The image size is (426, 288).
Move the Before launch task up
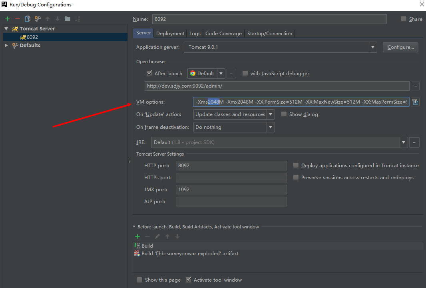click(167, 236)
